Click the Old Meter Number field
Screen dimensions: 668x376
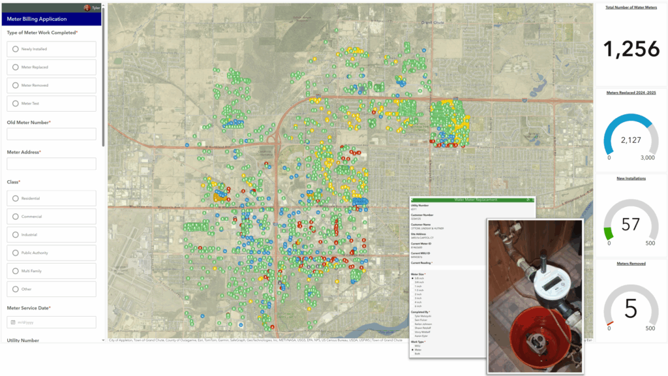tap(52, 134)
